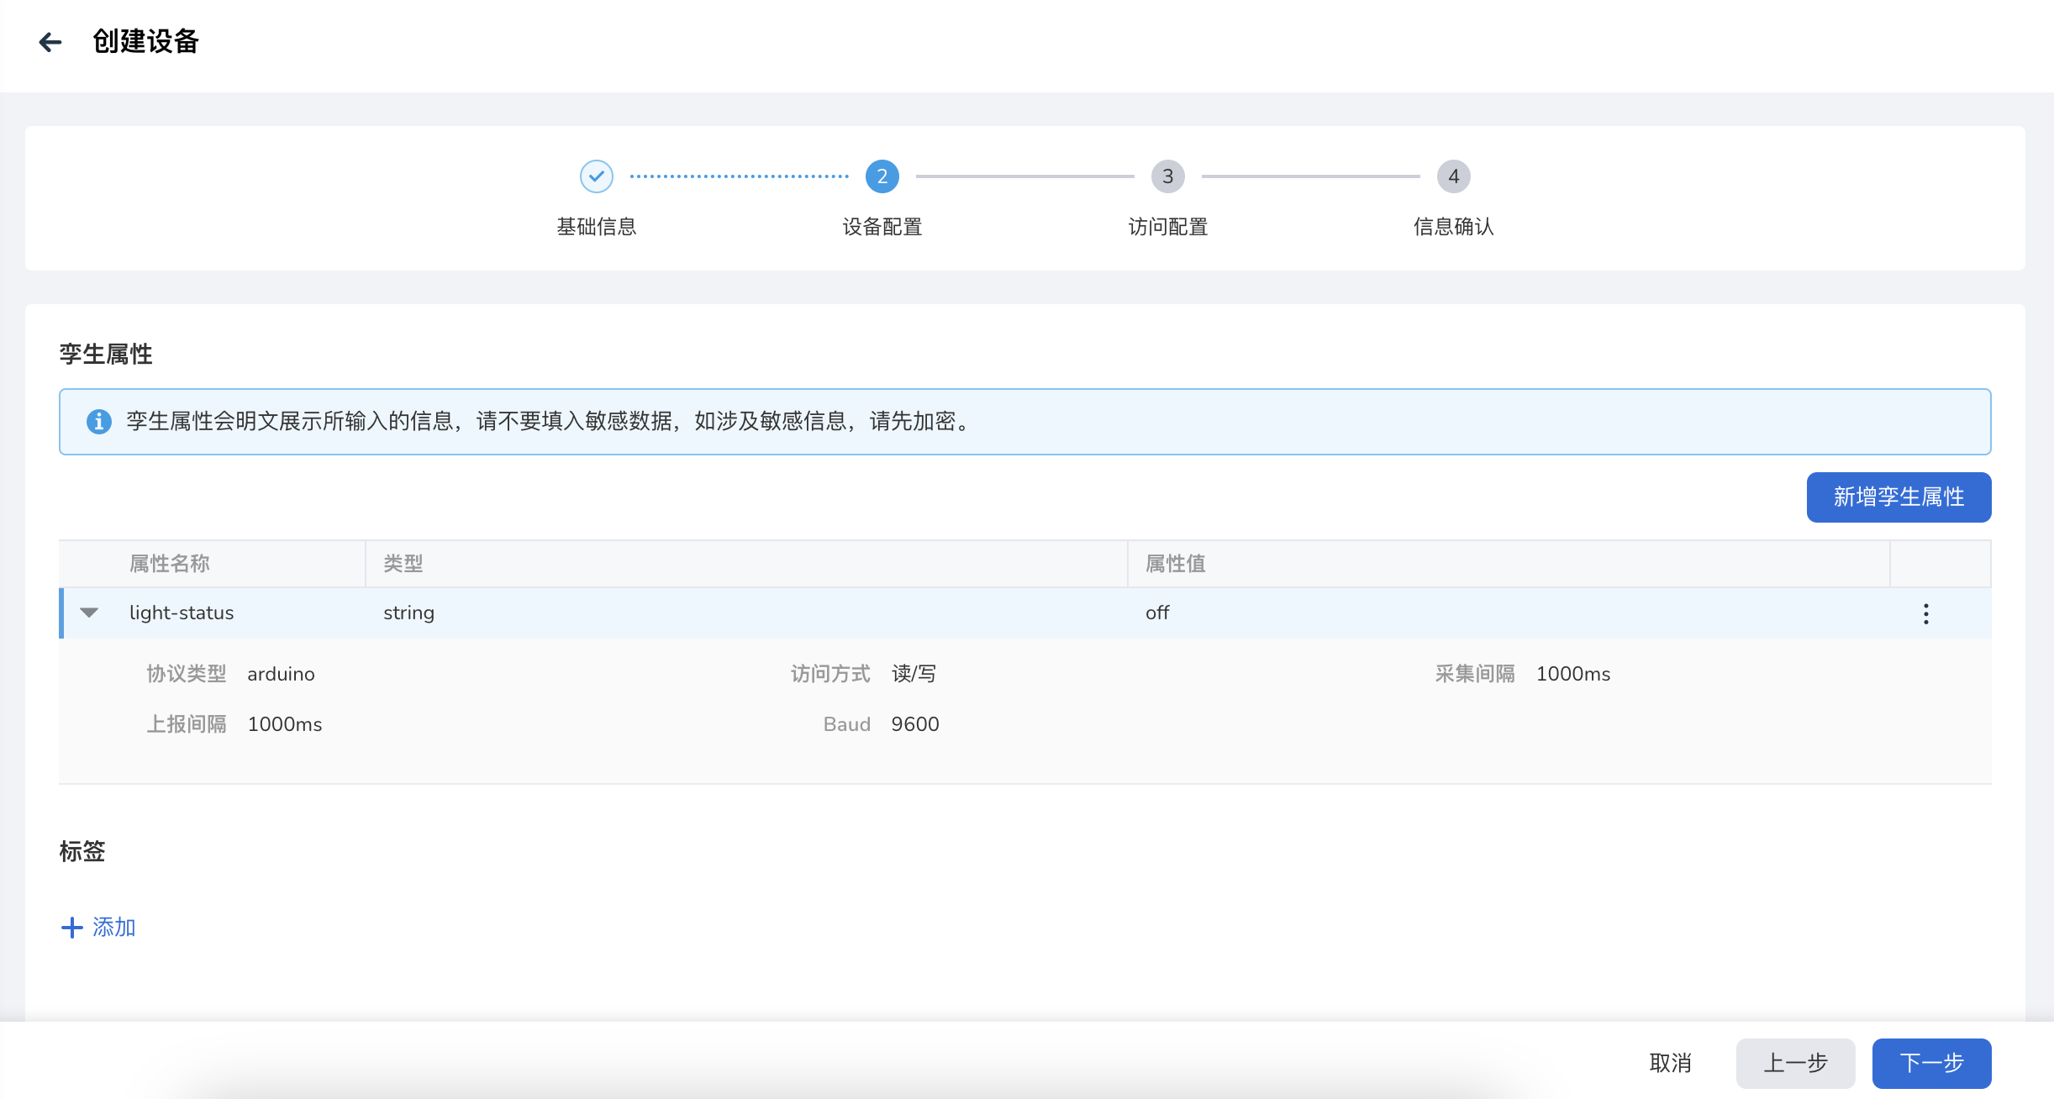This screenshot has height=1099, width=2054.
Task: Select the 基础信息 step label
Action: pyautogui.click(x=597, y=227)
